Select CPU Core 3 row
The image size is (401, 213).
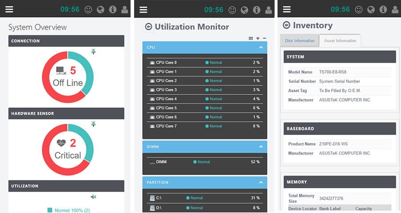pyautogui.click(x=205, y=90)
